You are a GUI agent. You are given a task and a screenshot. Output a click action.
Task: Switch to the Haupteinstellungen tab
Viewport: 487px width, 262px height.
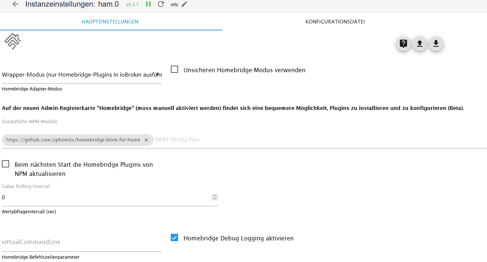(110, 22)
